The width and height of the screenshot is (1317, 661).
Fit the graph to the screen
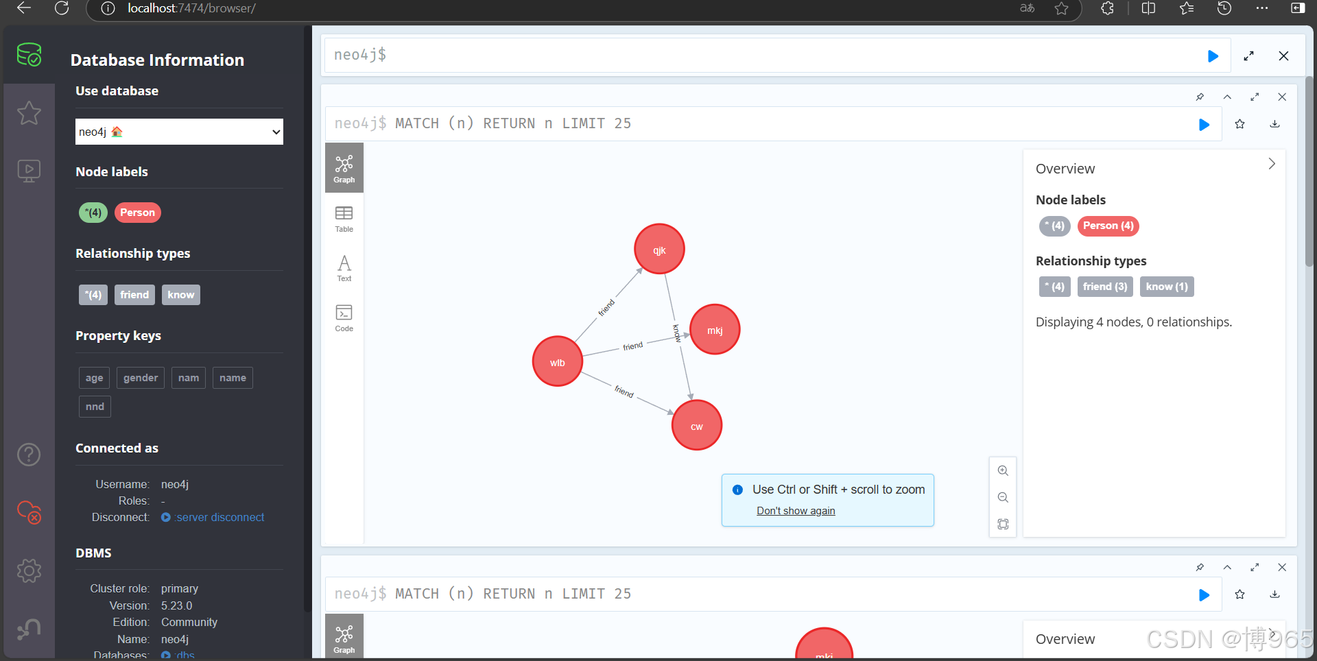1003,524
